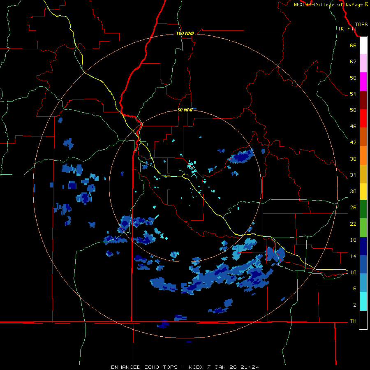Click the '30' legend value
Viewport: 370px width, 370px height.
click(x=353, y=191)
